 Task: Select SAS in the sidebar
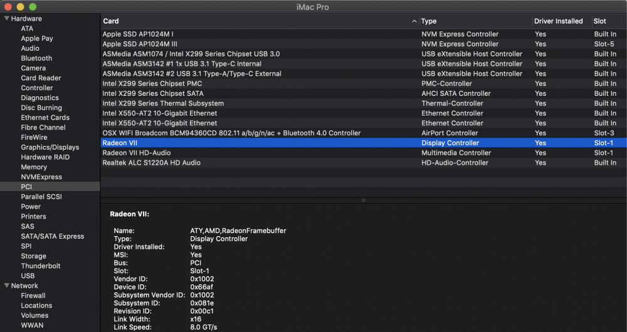point(28,226)
